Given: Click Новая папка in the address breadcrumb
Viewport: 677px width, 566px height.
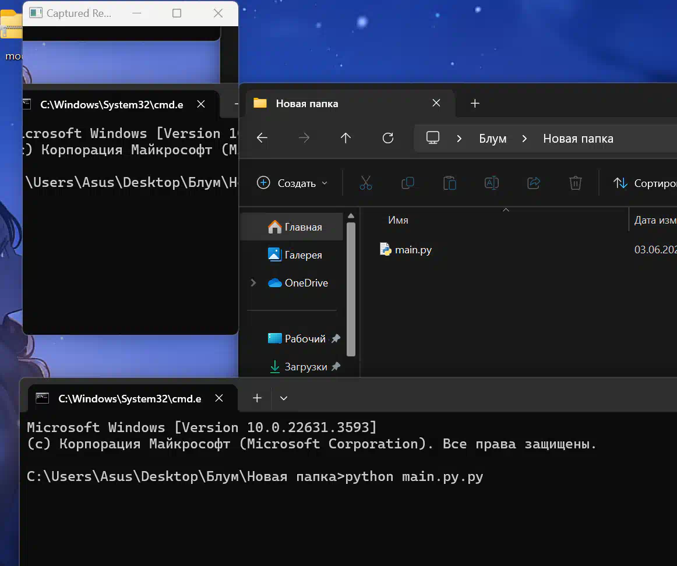Looking at the screenshot, I should coord(578,139).
